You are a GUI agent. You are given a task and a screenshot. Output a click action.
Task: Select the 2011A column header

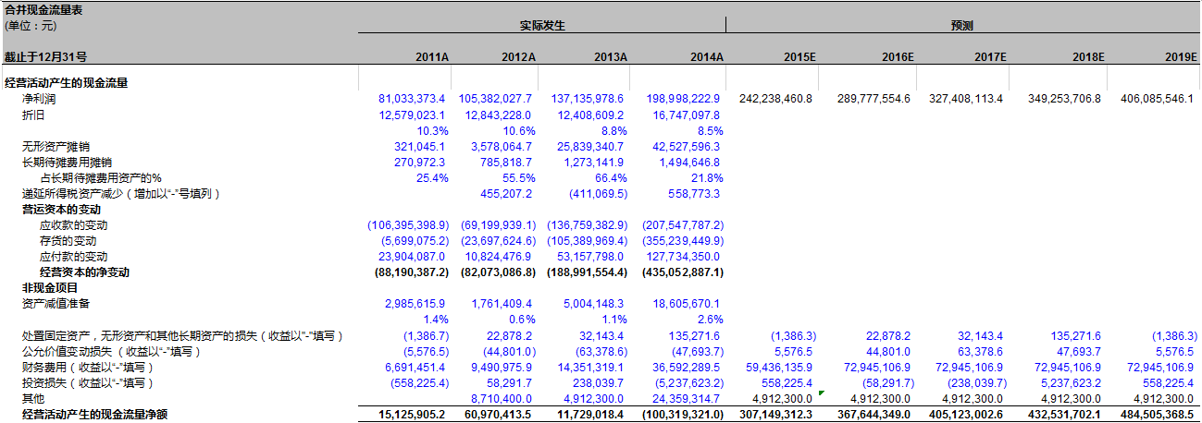click(431, 57)
